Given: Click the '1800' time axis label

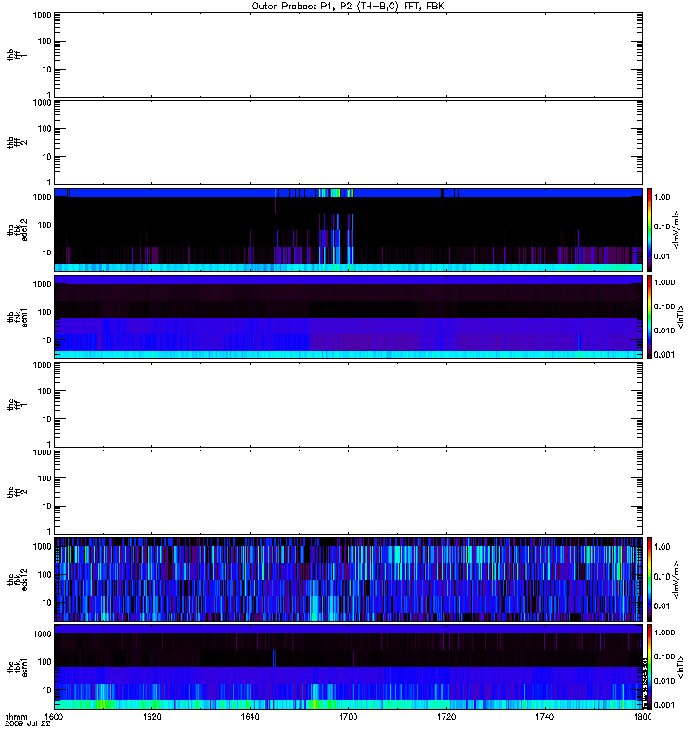Looking at the screenshot, I should 642,716.
